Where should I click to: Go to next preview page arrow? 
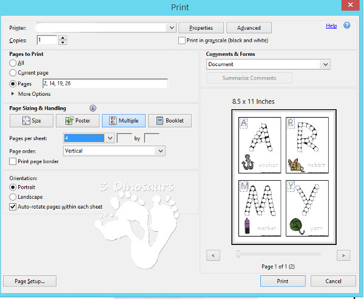tap(343, 255)
